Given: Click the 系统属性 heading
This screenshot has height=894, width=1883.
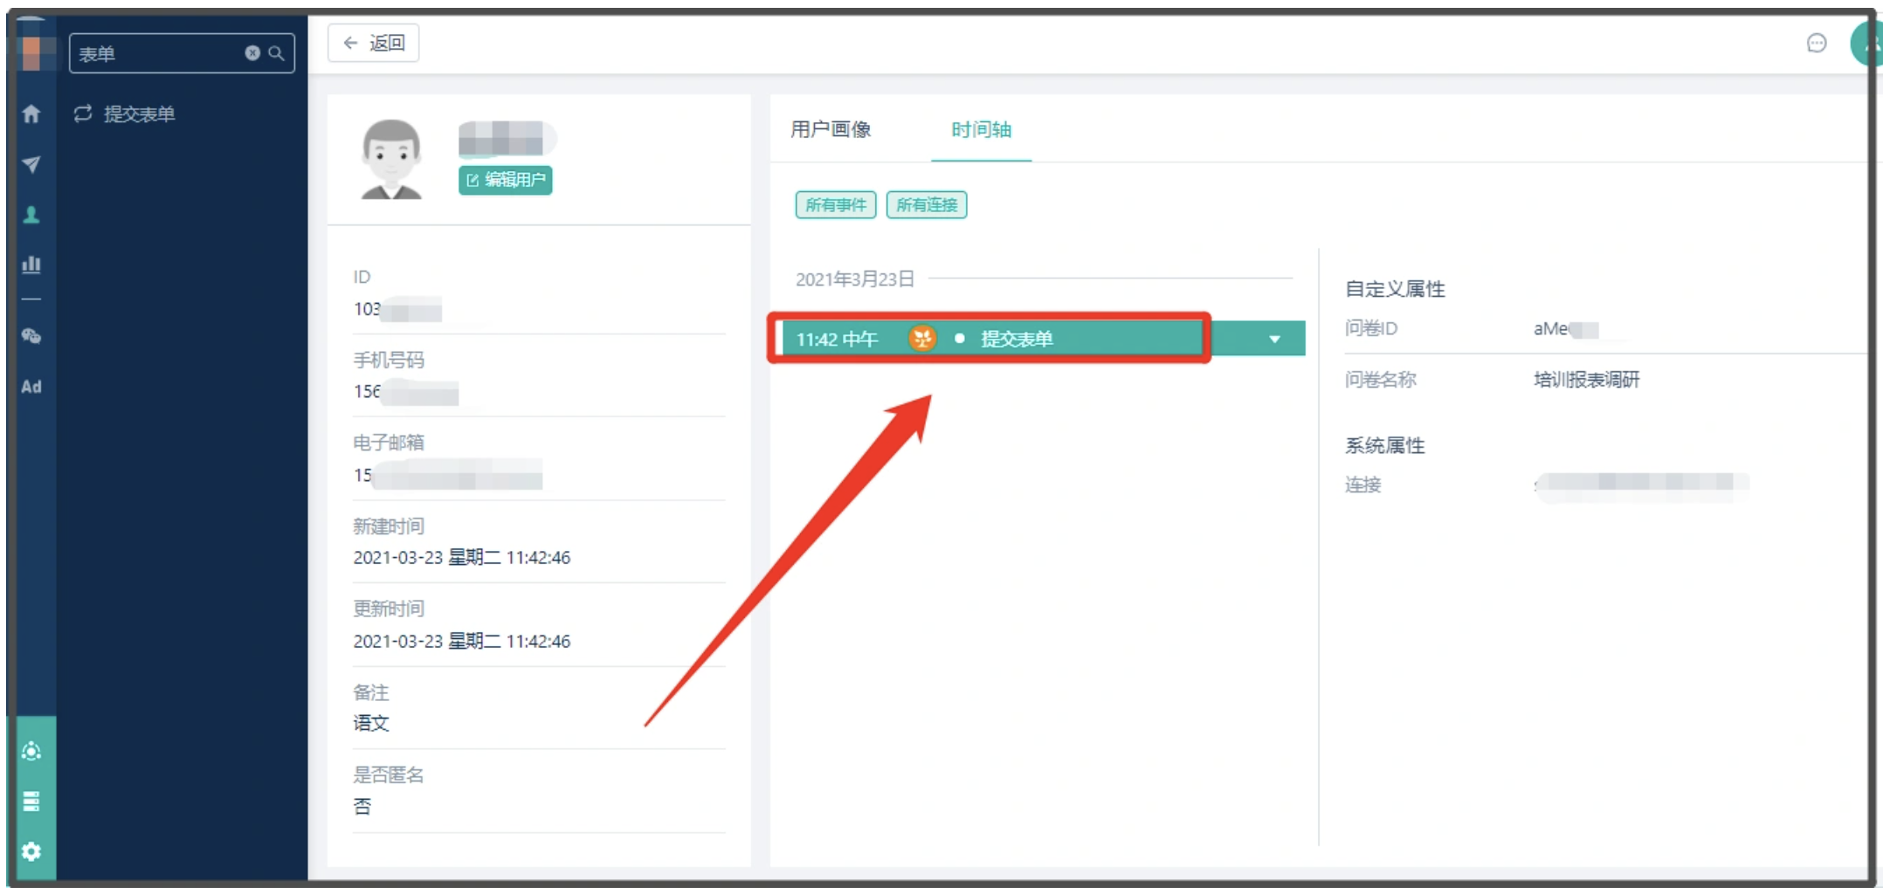Looking at the screenshot, I should tap(1384, 445).
